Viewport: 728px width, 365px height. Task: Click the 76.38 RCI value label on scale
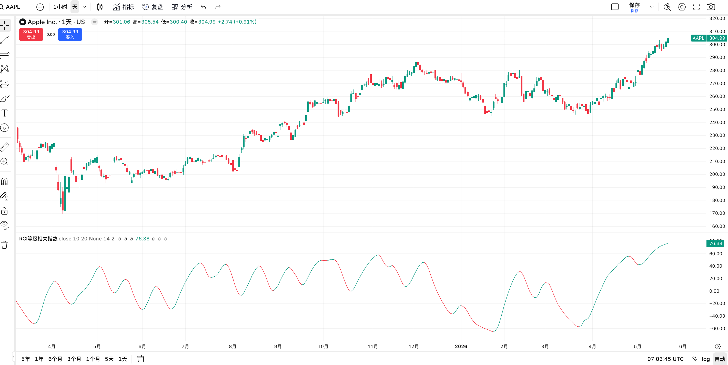[x=715, y=244]
